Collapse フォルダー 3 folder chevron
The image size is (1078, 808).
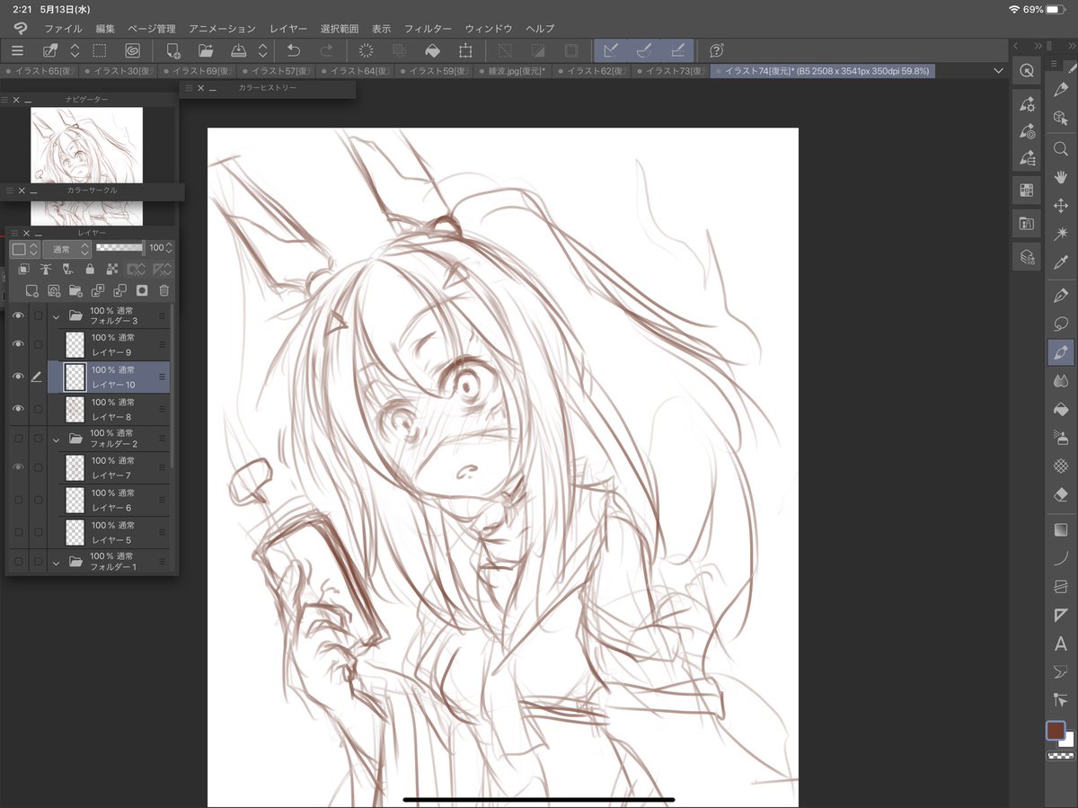[x=56, y=315]
